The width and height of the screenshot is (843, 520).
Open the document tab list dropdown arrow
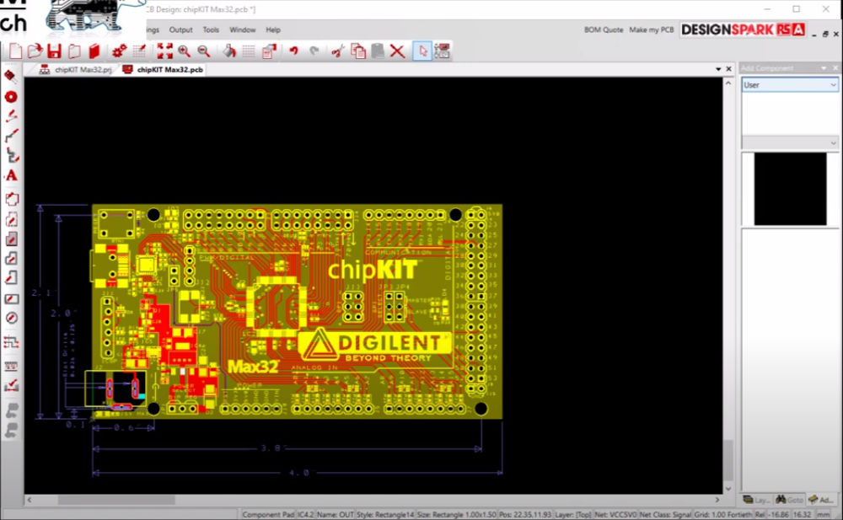click(718, 69)
